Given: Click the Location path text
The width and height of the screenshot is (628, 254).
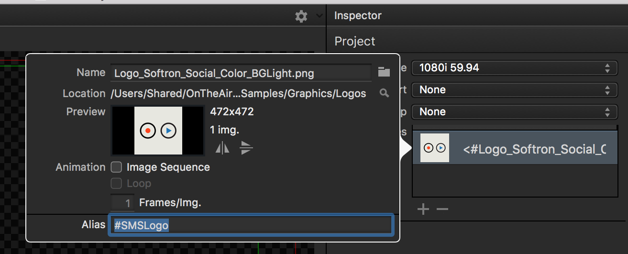Looking at the screenshot, I should (x=238, y=94).
